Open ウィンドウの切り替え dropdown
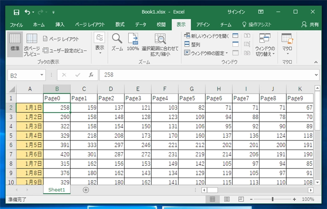 [265, 45]
